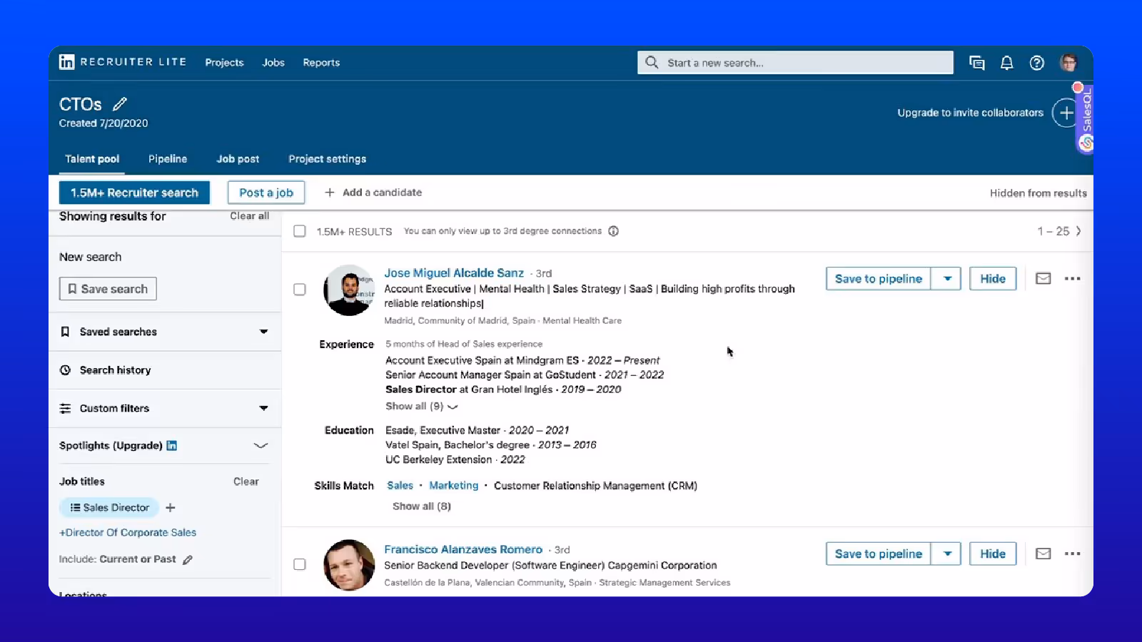Screen dimensions: 1142x642
Task: Open more options for Francisco Alanzaves Romero
Action: click(x=1072, y=554)
